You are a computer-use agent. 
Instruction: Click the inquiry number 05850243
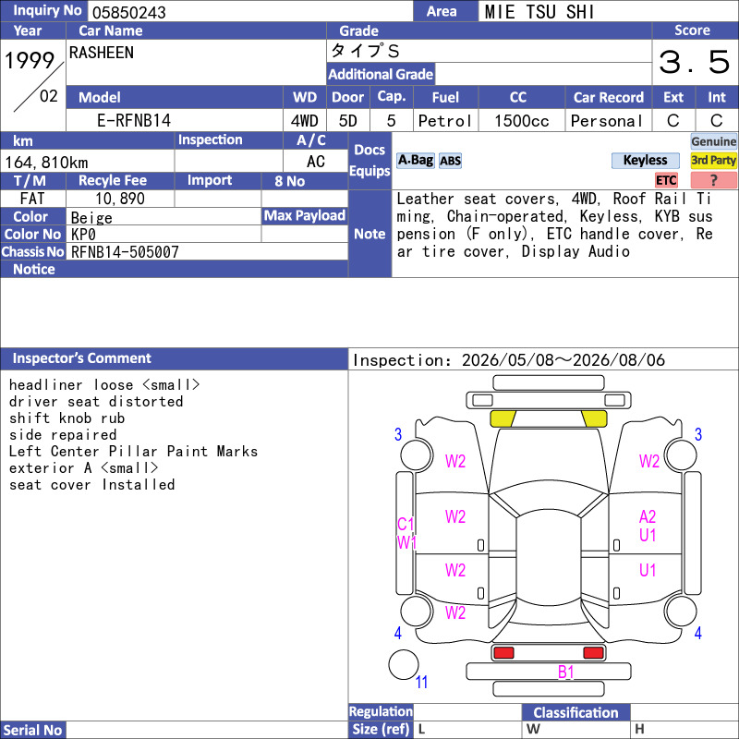(129, 13)
